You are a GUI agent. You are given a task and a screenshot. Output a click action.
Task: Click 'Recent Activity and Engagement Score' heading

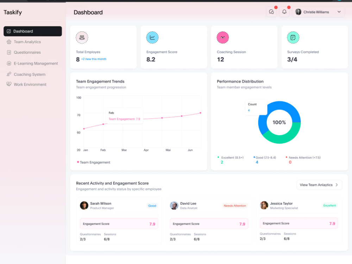(112, 183)
